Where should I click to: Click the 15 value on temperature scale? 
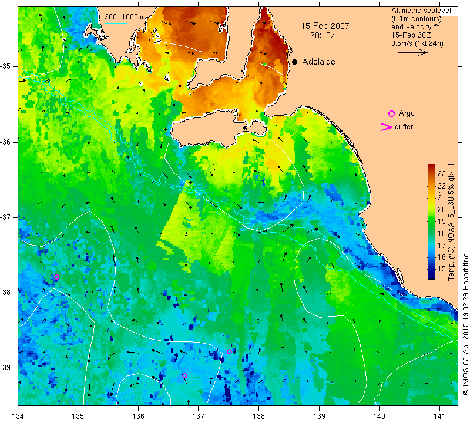(442, 269)
